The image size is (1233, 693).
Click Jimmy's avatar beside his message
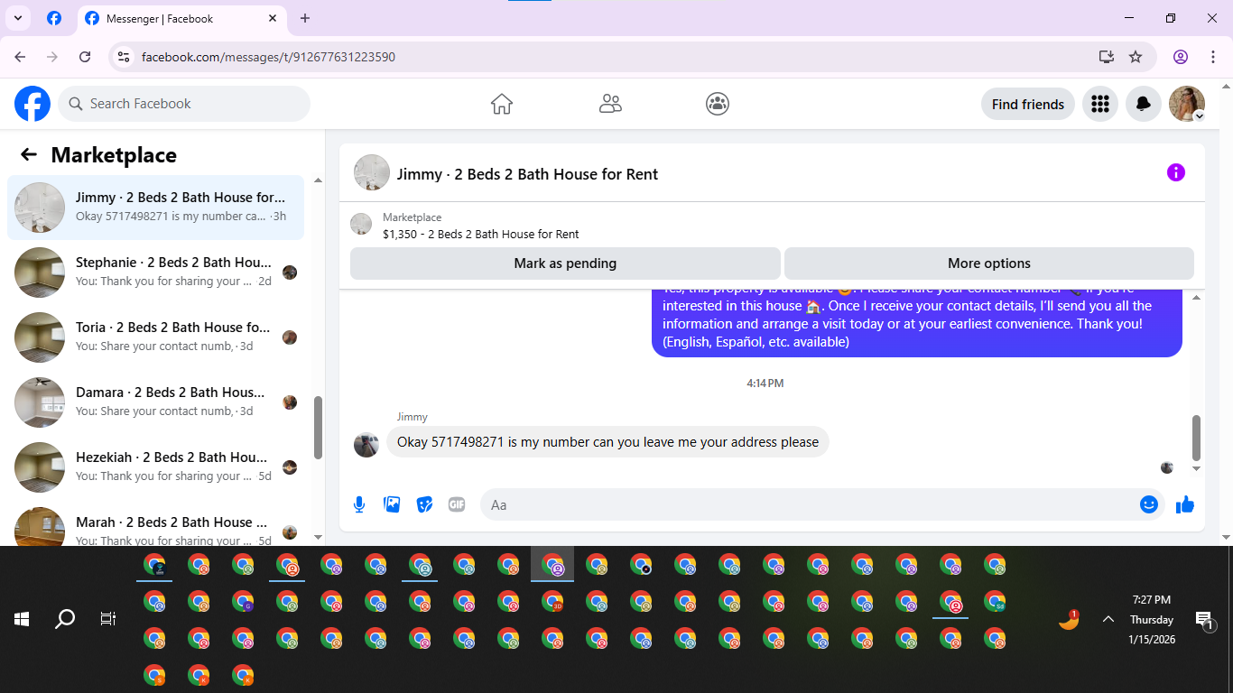(366, 444)
